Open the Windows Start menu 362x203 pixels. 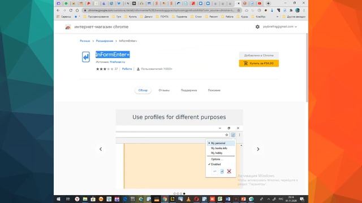pos(58,199)
